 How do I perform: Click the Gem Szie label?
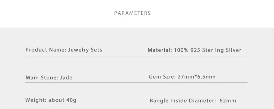click(x=162, y=77)
